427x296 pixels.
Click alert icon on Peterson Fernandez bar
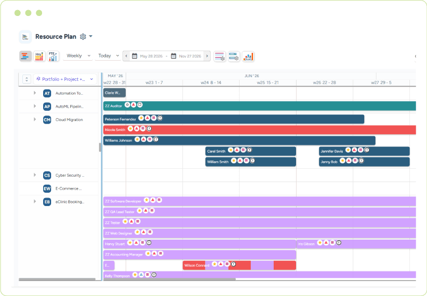tap(160, 118)
